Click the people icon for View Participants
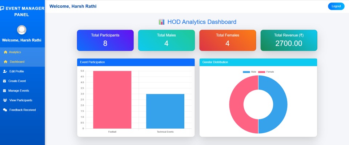This screenshot has height=145, width=349. [x=5, y=100]
